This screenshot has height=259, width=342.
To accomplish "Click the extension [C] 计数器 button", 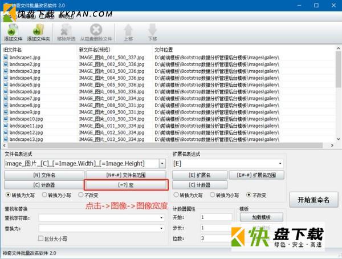I will pos(199,185).
